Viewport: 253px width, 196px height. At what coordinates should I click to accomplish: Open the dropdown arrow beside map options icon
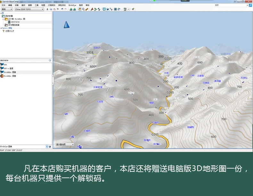[x=128, y=9]
